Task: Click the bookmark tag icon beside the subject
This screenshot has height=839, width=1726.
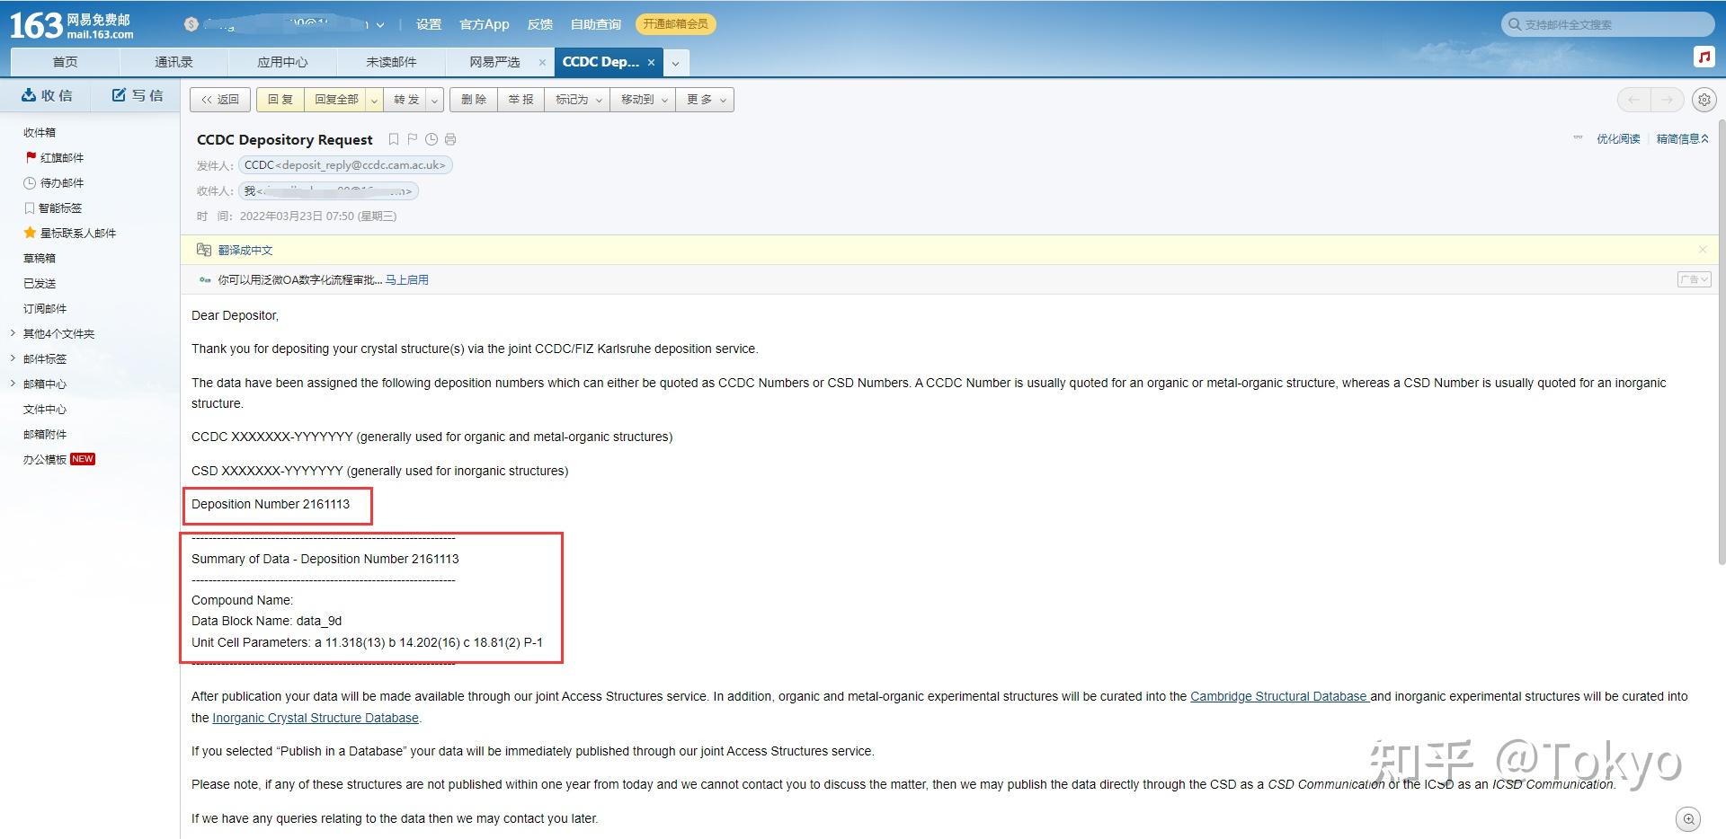Action: click(x=393, y=139)
